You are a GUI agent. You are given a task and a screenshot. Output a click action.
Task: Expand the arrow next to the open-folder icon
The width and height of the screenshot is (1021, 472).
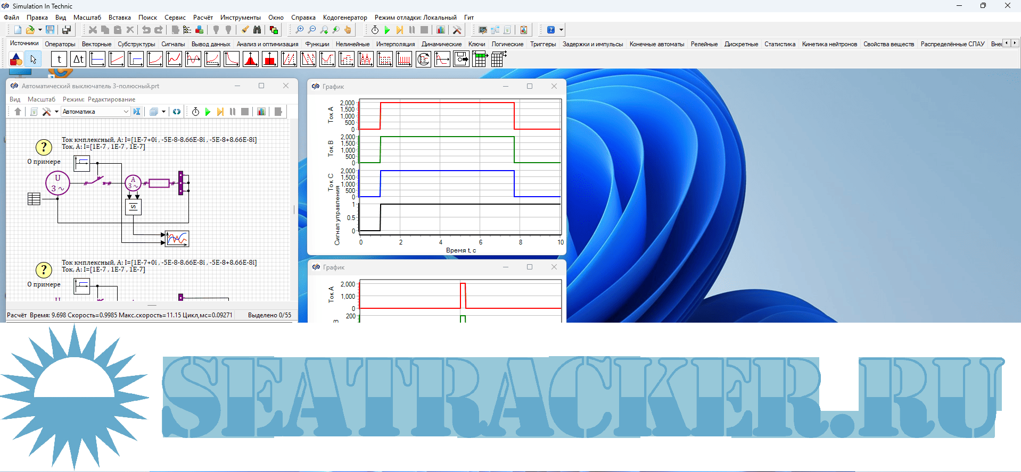[x=40, y=30]
